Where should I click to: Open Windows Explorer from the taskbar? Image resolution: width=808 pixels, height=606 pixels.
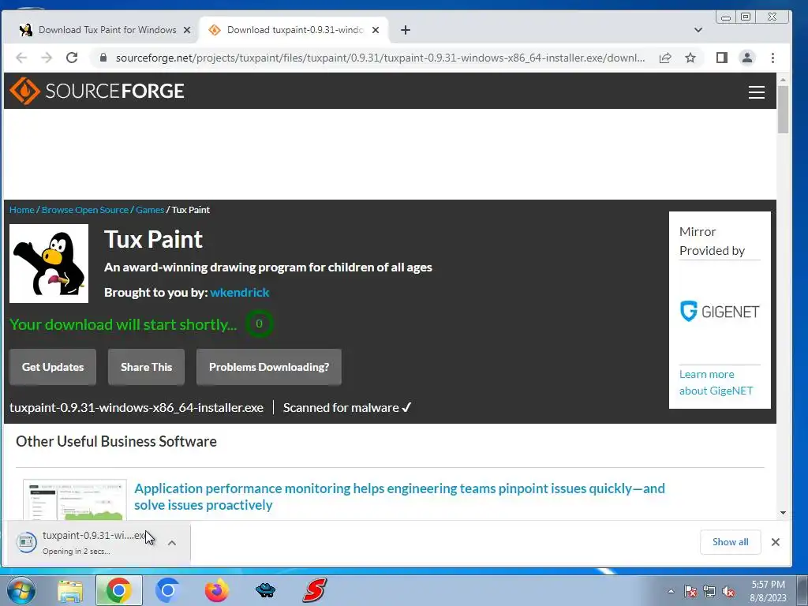[x=70, y=590]
